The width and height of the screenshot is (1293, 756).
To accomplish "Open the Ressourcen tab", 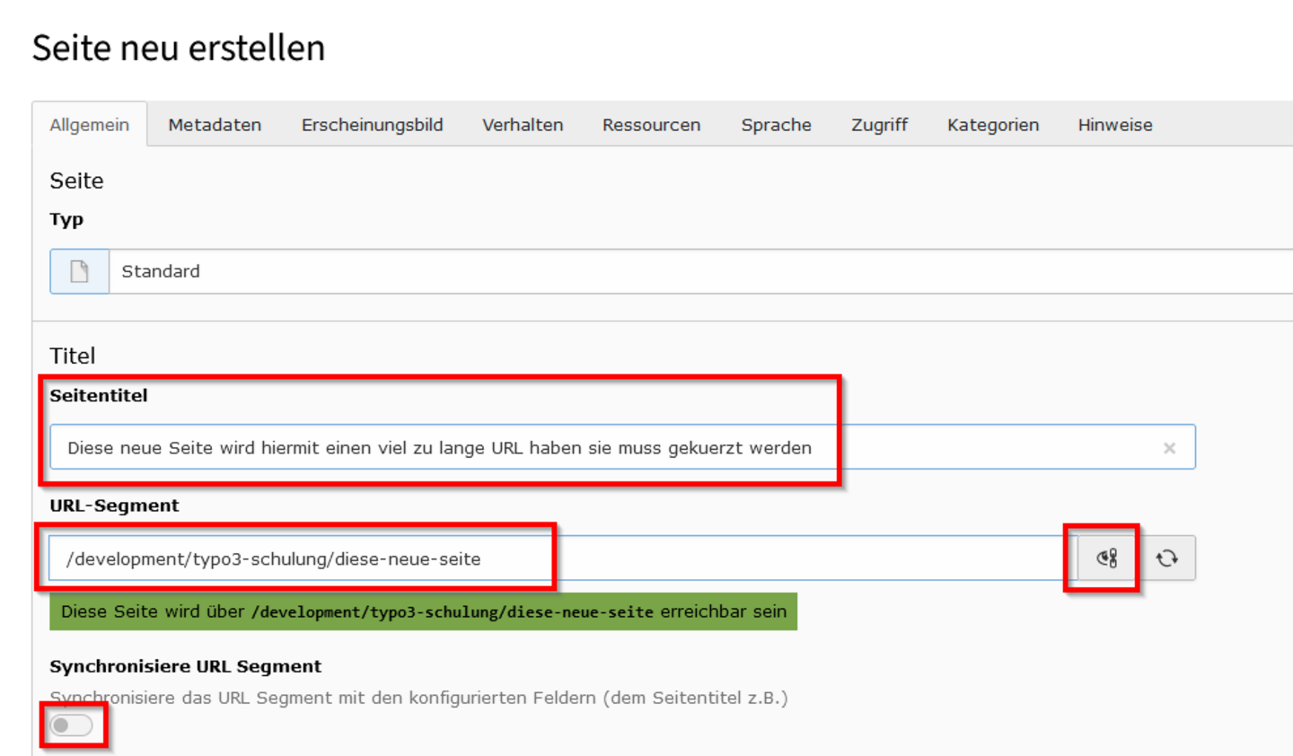I will (x=651, y=125).
